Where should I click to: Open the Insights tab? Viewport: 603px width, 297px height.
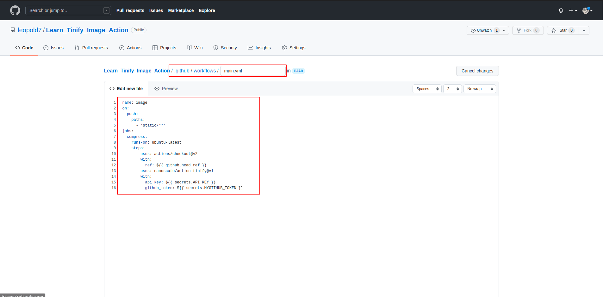click(259, 48)
